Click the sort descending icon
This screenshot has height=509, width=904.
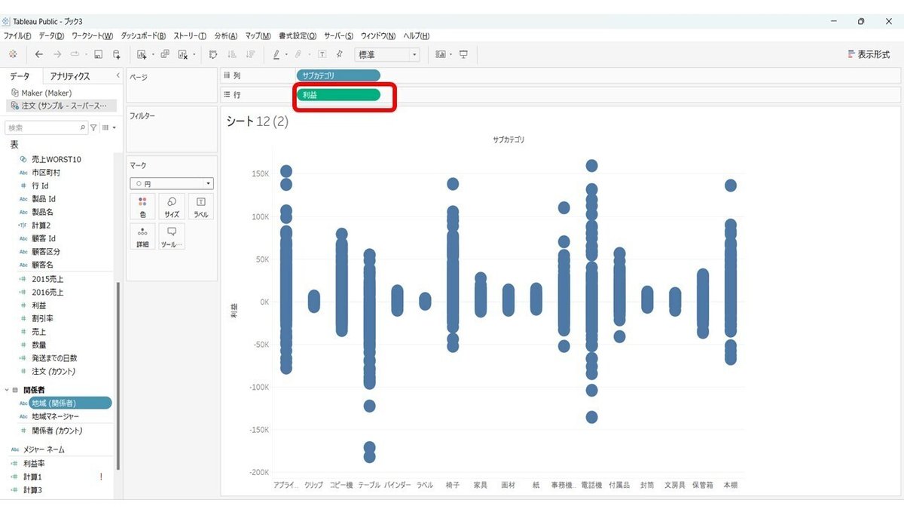[x=250, y=54]
